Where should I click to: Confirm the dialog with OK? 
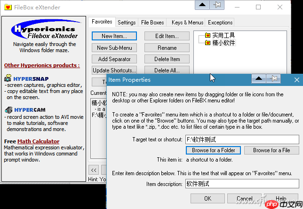(207, 199)
